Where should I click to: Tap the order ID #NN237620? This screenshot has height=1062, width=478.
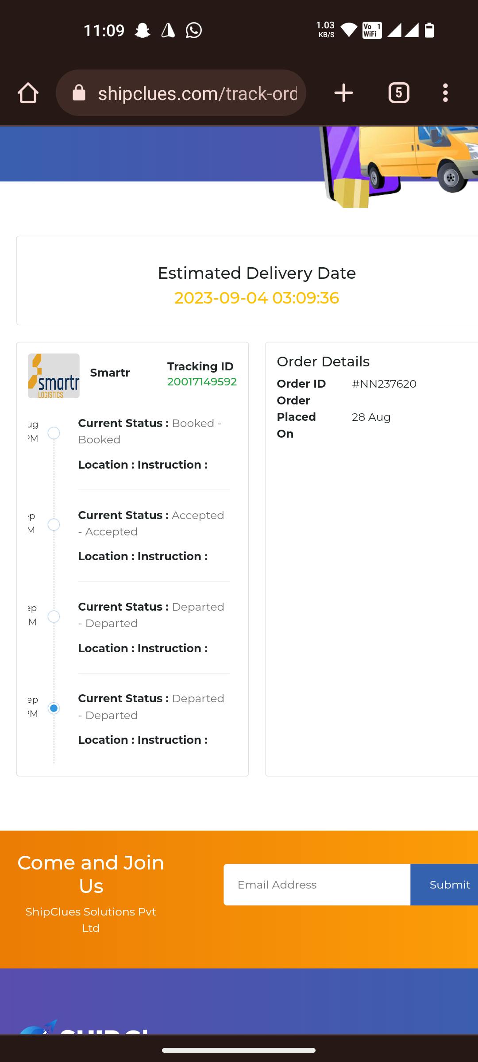[x=384, y=384]
